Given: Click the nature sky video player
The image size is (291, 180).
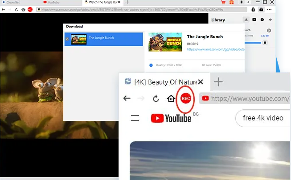Looking at the screenshot, I should 210,160.
